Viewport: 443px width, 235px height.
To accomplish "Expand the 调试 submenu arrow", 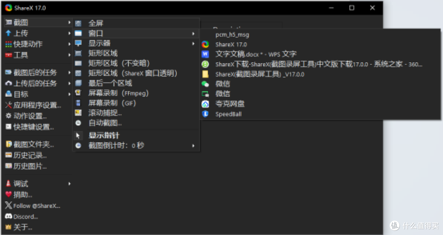I will pyautogui.click(x=69, y=184).
